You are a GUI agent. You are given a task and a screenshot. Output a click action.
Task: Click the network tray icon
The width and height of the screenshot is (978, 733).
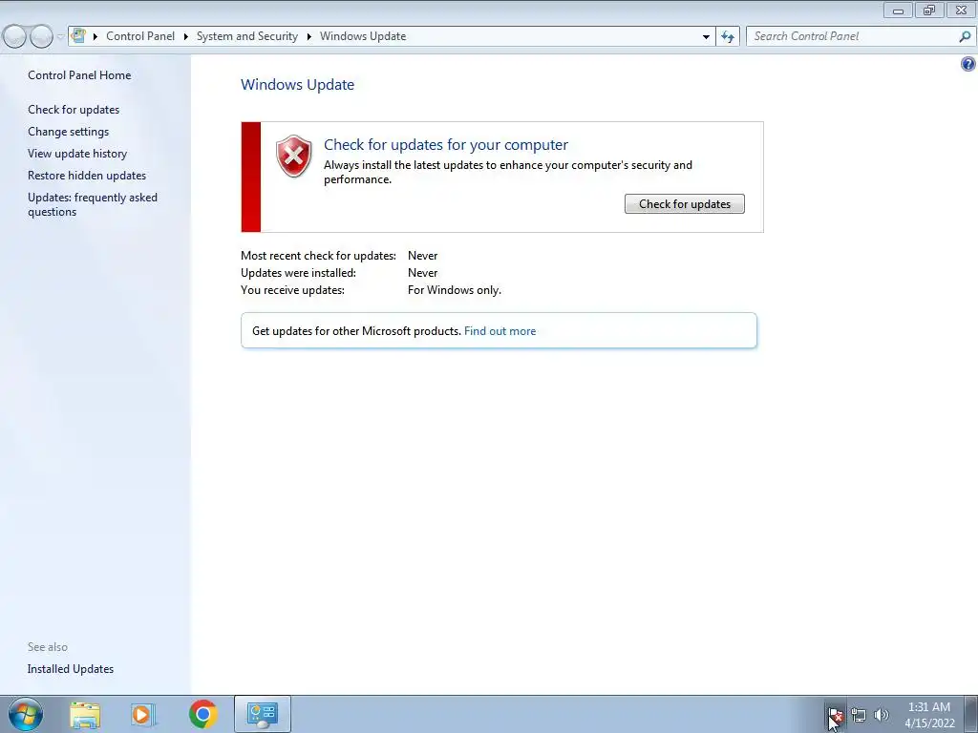coord(859,715)
